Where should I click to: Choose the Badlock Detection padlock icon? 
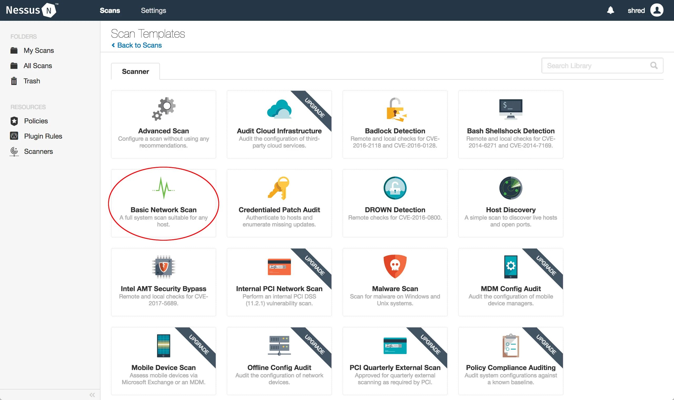coord(395,109)
